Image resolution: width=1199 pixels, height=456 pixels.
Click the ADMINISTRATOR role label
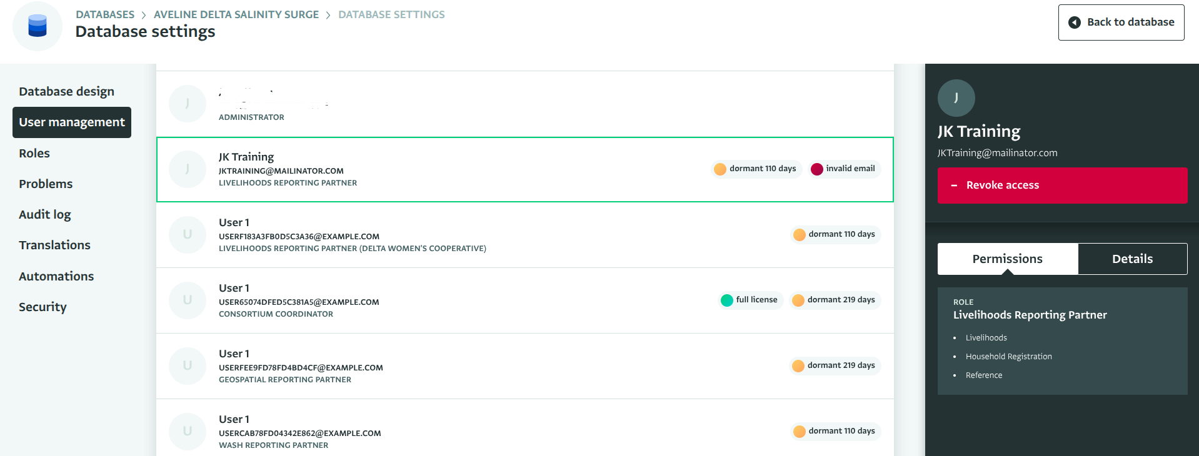[x=251, y=117]
